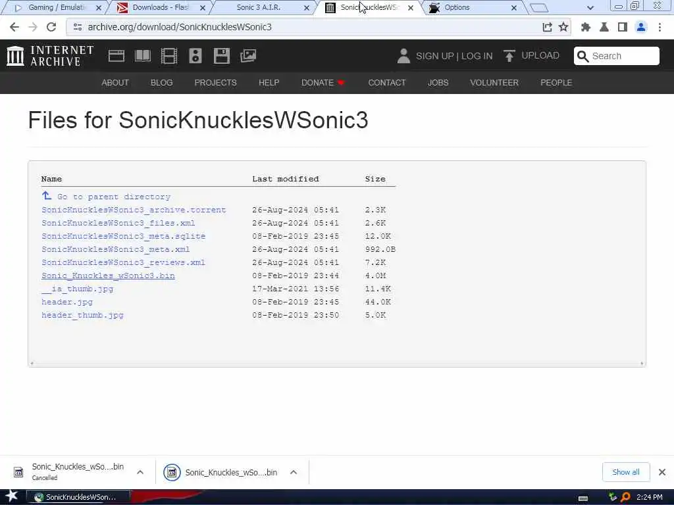
Task: Click the SIGN UP link
Action: 434,57
